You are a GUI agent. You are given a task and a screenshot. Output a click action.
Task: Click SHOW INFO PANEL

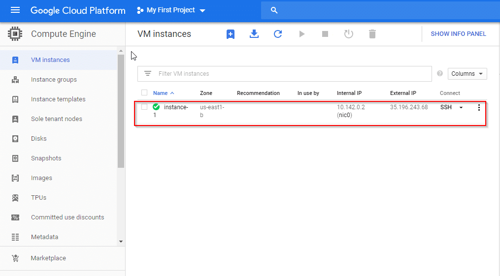(458, 34)
